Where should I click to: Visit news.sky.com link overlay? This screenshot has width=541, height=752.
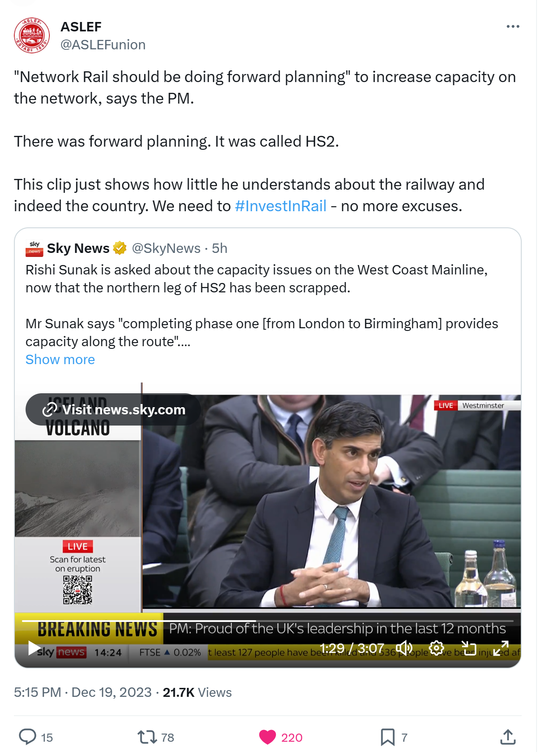click(x=114, y=409)
